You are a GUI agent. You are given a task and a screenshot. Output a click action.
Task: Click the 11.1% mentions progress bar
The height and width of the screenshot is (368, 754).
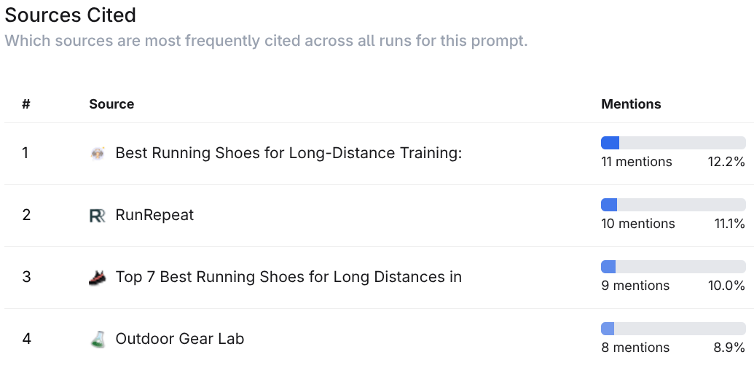(x=673, y=205)
